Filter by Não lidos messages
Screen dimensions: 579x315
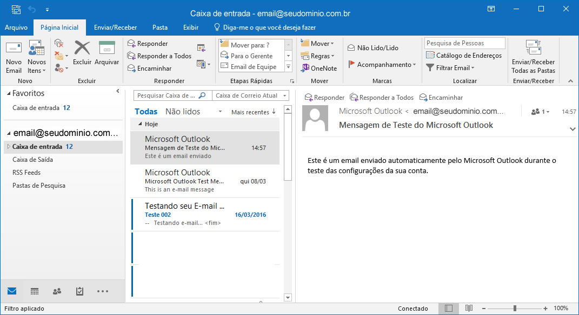182,112
